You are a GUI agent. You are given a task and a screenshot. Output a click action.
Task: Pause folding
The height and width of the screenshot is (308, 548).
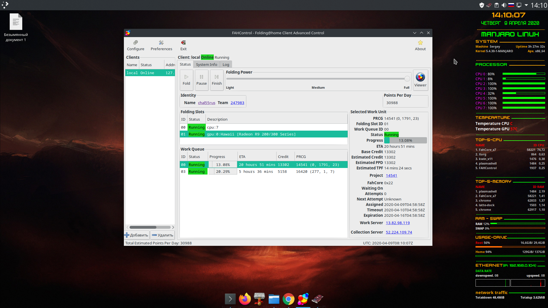[x=202, y=80]
